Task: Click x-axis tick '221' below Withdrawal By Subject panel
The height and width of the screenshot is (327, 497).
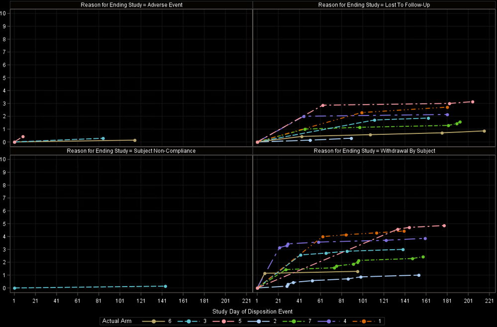Action: [x=490, y=301]
